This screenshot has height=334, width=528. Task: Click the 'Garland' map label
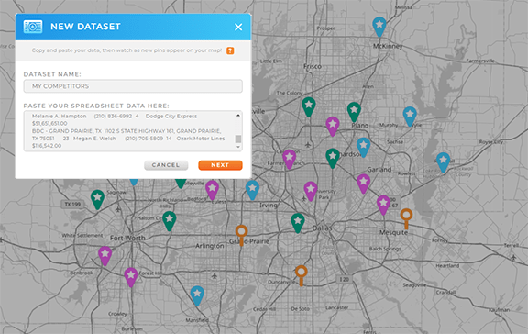tap(379, 170)
